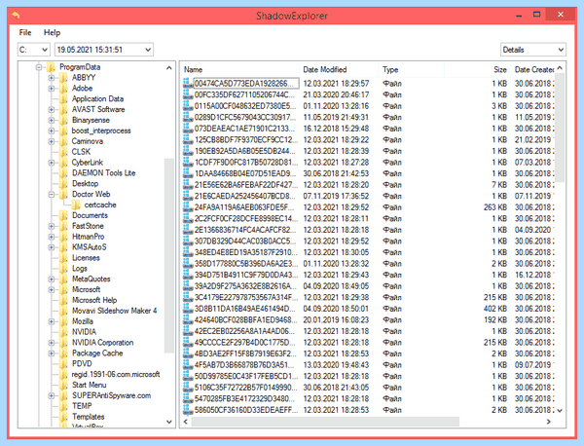This screenshot has width=584, height=446.
Task: Expand the AVAST Software folder node
Action: click(51, 109)
